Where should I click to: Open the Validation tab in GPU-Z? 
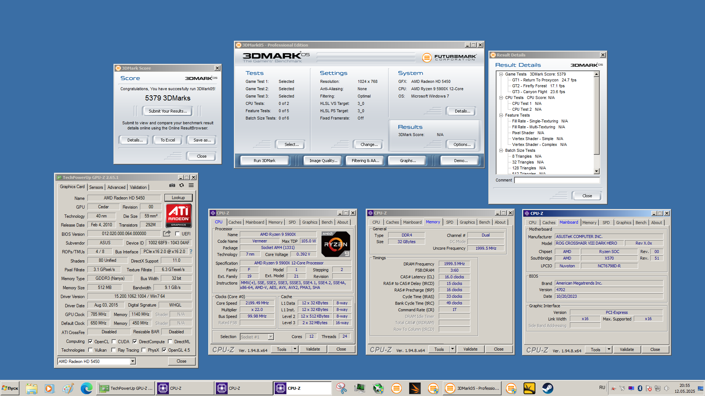coord(138,187)
